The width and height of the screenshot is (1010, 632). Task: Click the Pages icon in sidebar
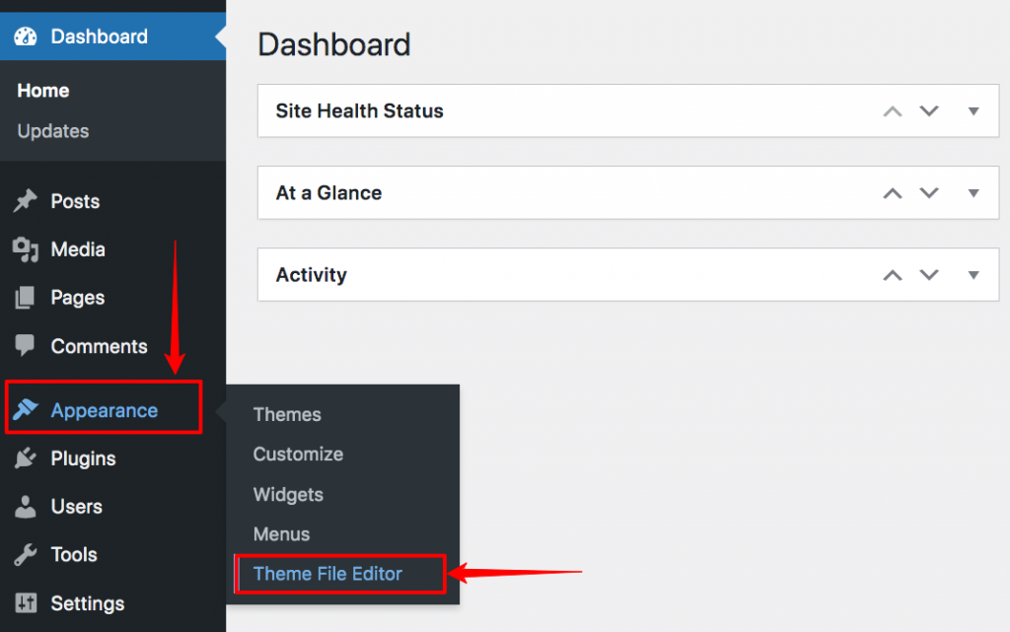(x=25, y=298)
